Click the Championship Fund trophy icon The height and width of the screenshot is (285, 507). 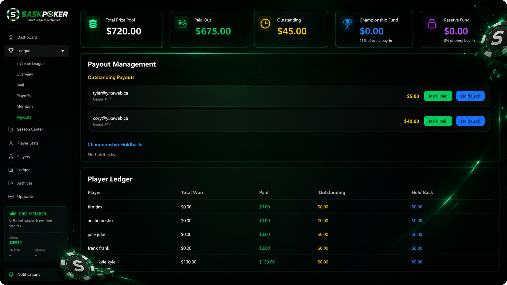(348, 24)
